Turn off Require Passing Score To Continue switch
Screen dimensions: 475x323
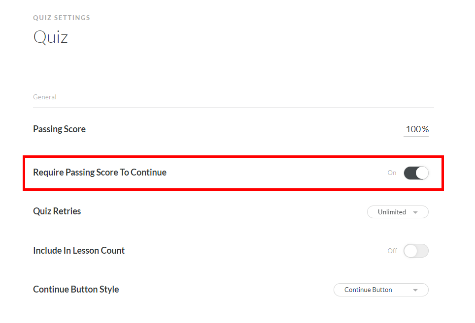tap(416, 173)
